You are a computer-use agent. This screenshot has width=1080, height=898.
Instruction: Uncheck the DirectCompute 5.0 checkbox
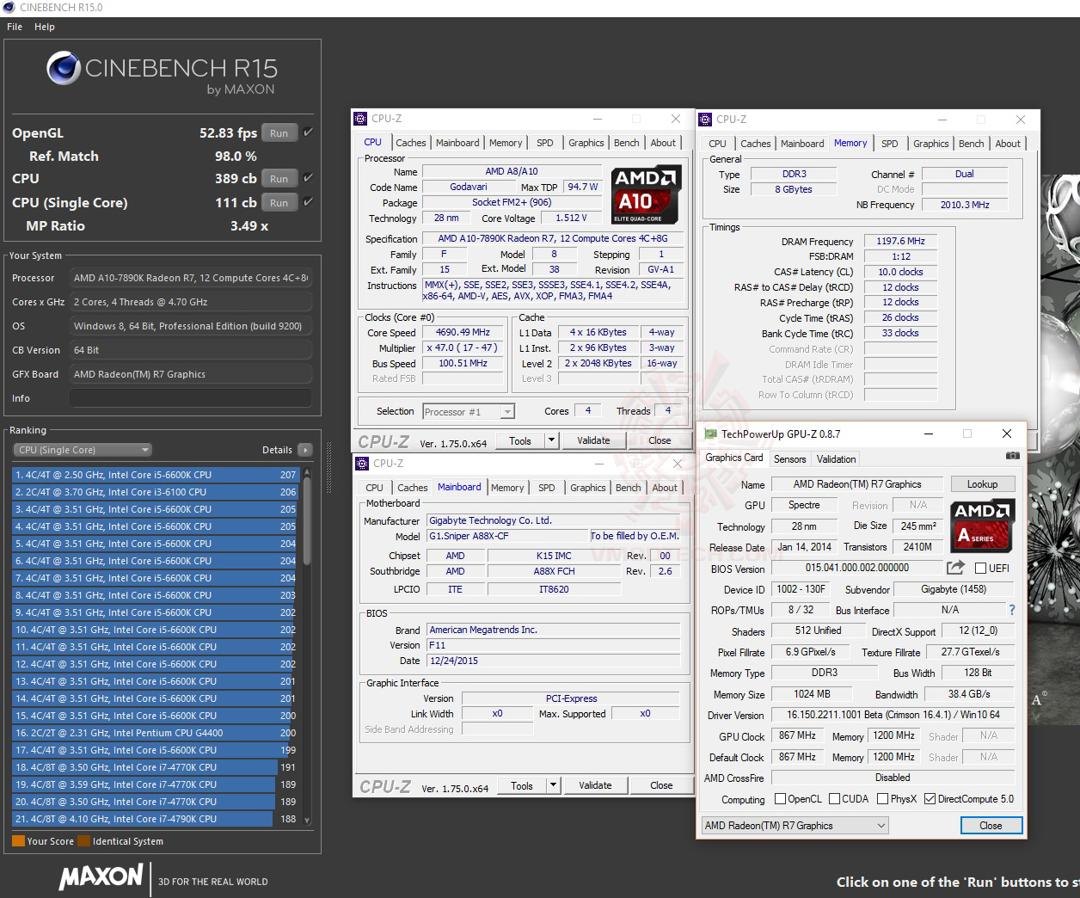[930, 799]
